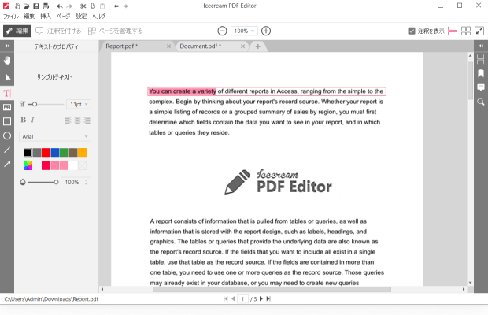Viewport: 488px width, 315px height.
Task: Collapse the right sidebar with double arrow
Action: click(x=481, y=46)
